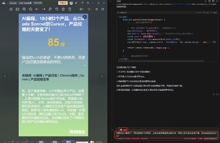
Task: Click the 开通会员 membership button
Action: click(63, 3)
